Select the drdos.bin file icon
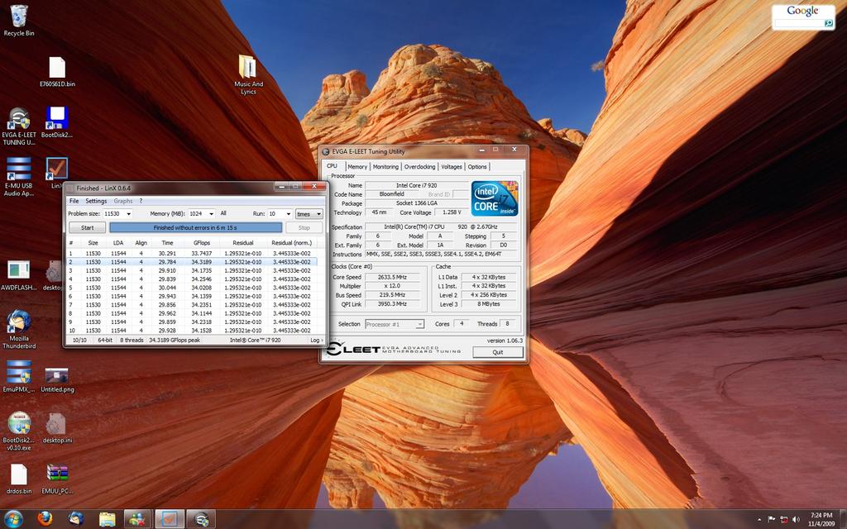Image resolution: width=847 pixels, height=529 pixels. [x=19, y=479]
